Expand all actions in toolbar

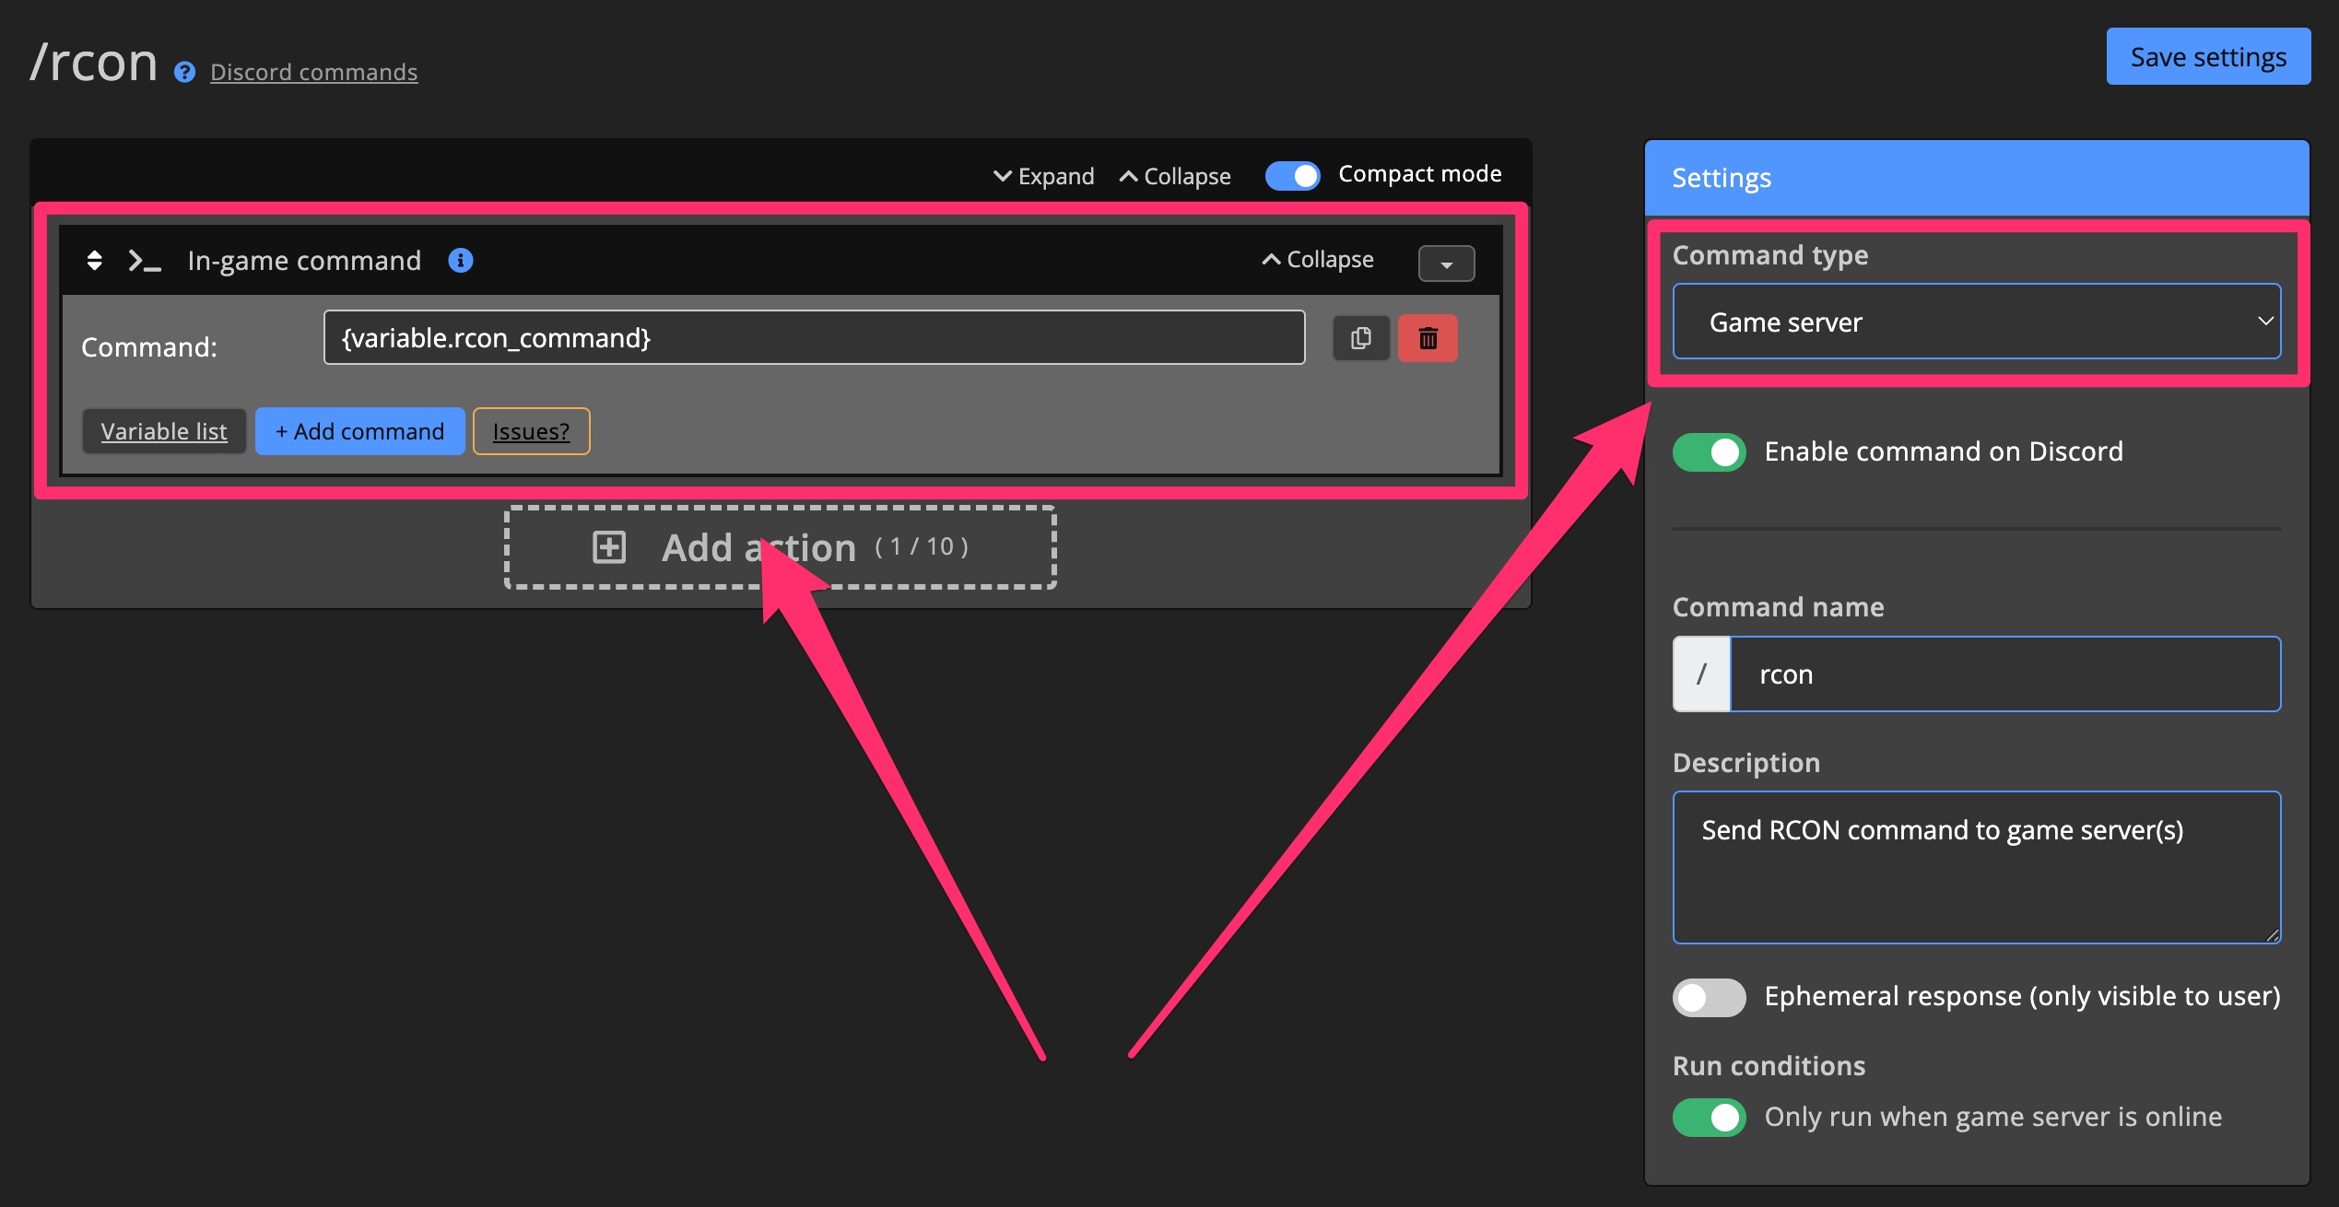tap(1043, 176)
